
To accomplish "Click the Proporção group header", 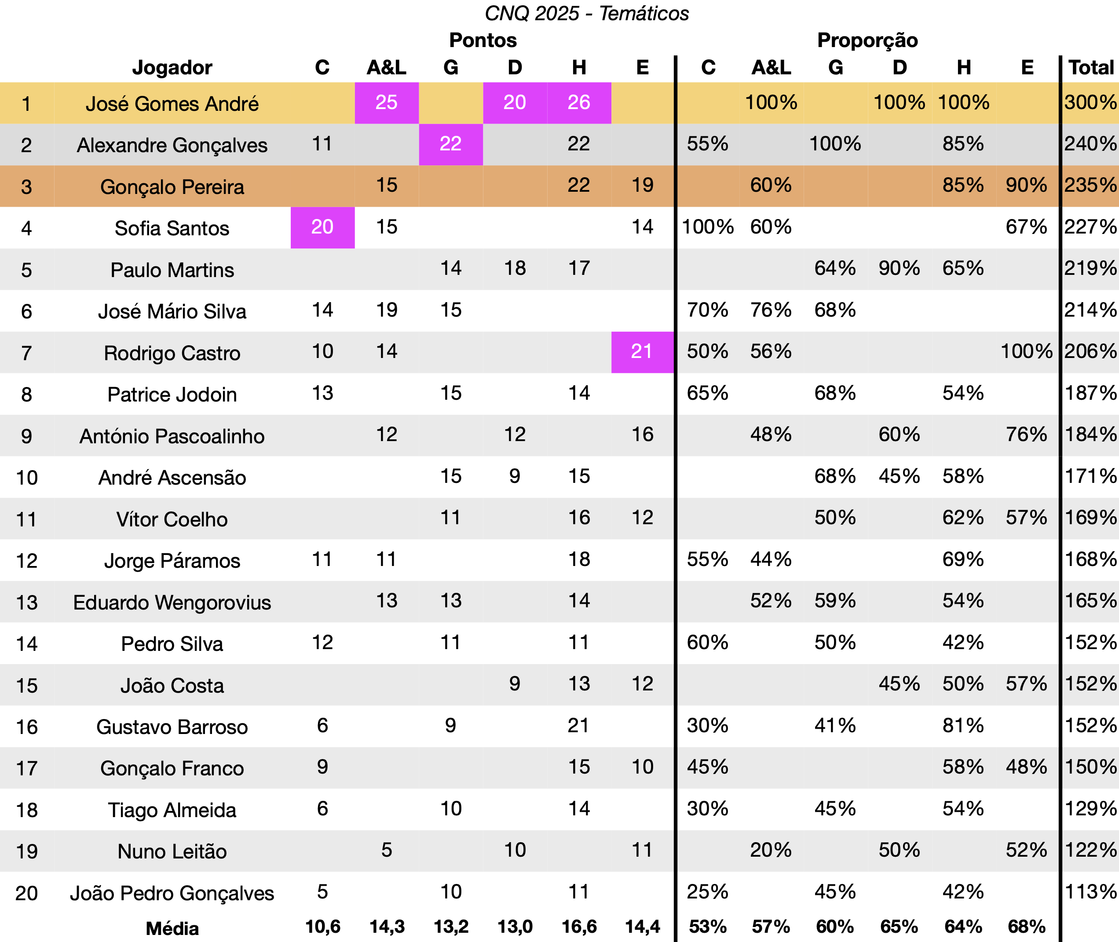I will coord(867,40).
